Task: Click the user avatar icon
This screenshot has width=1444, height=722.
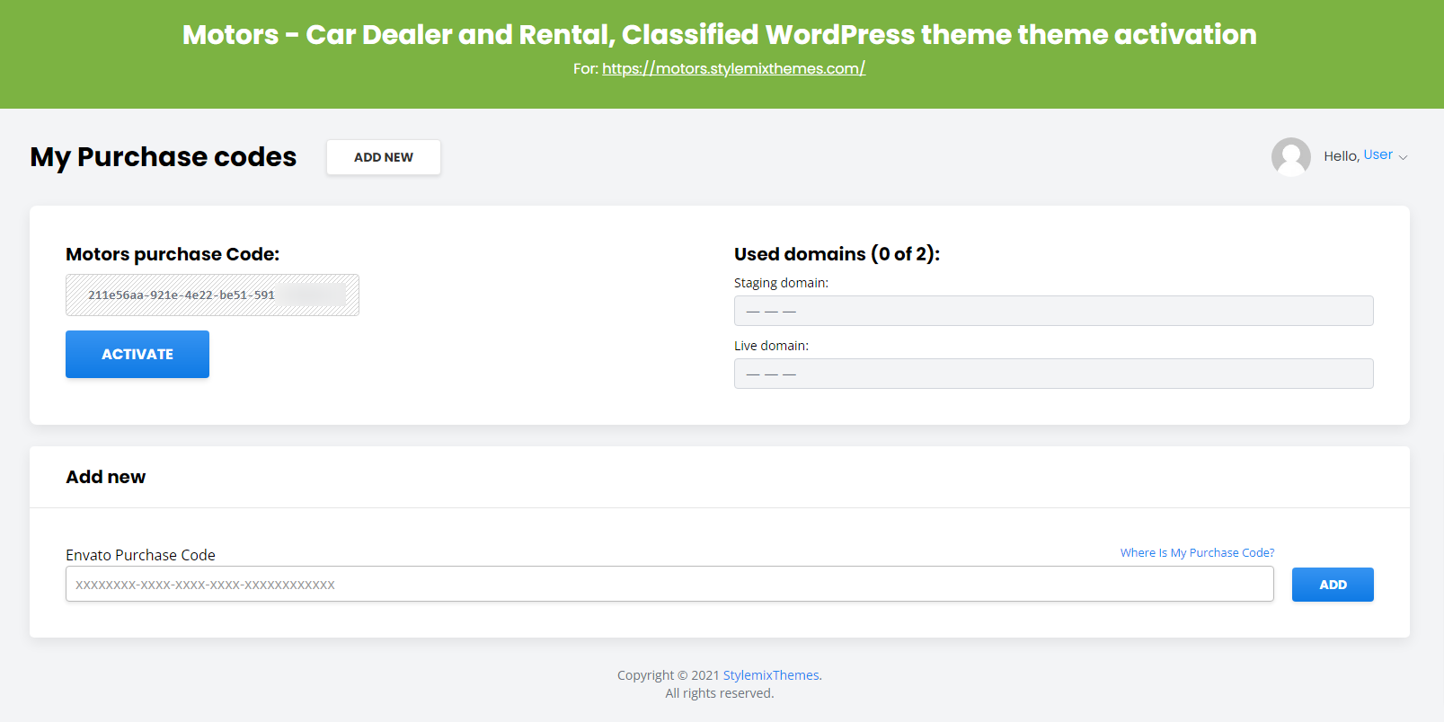Action: click(1290, 156)
